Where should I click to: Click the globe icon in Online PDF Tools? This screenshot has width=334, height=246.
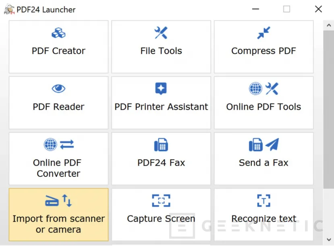tap(255, 88)
